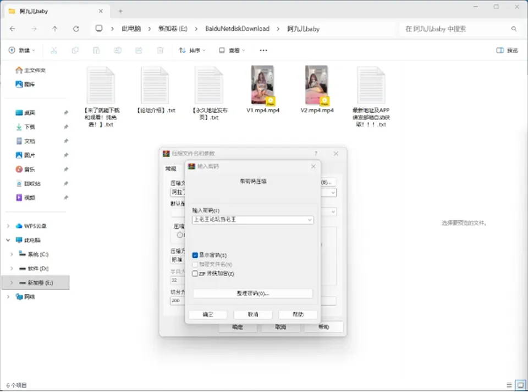
Task: Toggle the 预览 preview pane button
Action: point(507,51)
